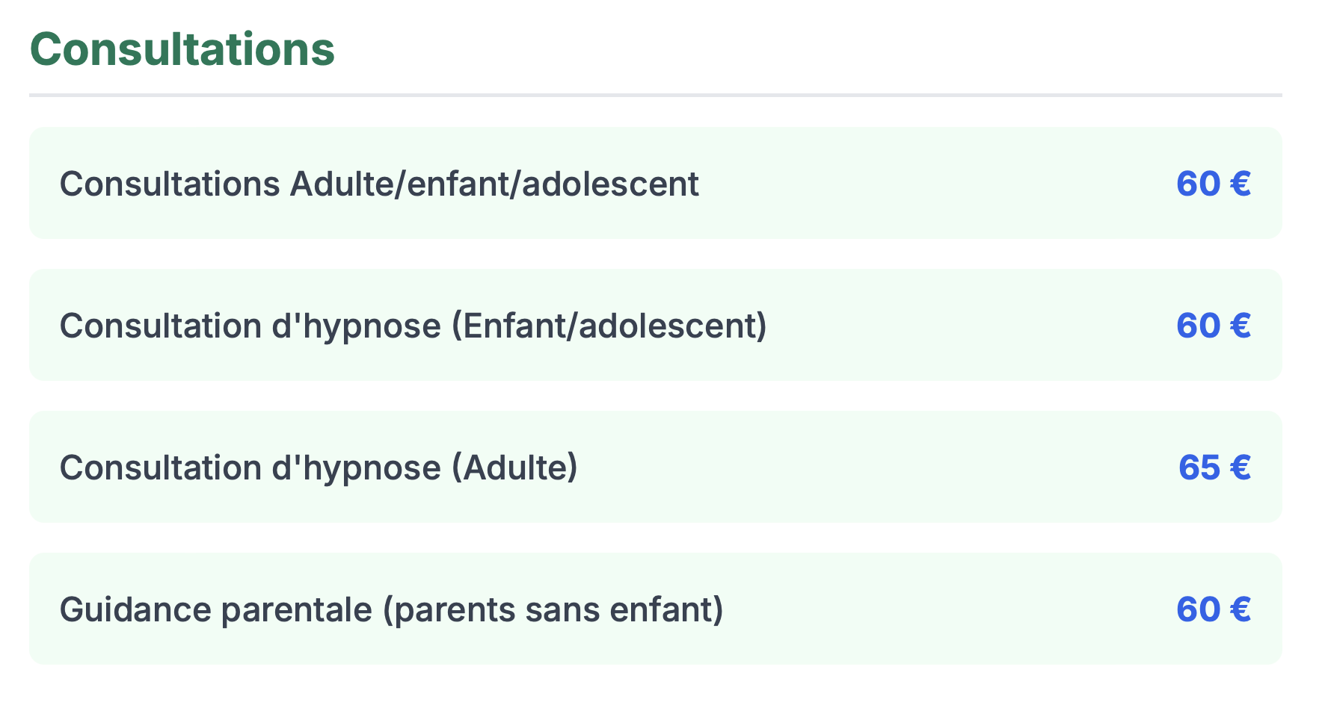This screenshot has width=1322, height=705.
Task: Click the divider line below Consultations heading
Action: pos(655,95)
